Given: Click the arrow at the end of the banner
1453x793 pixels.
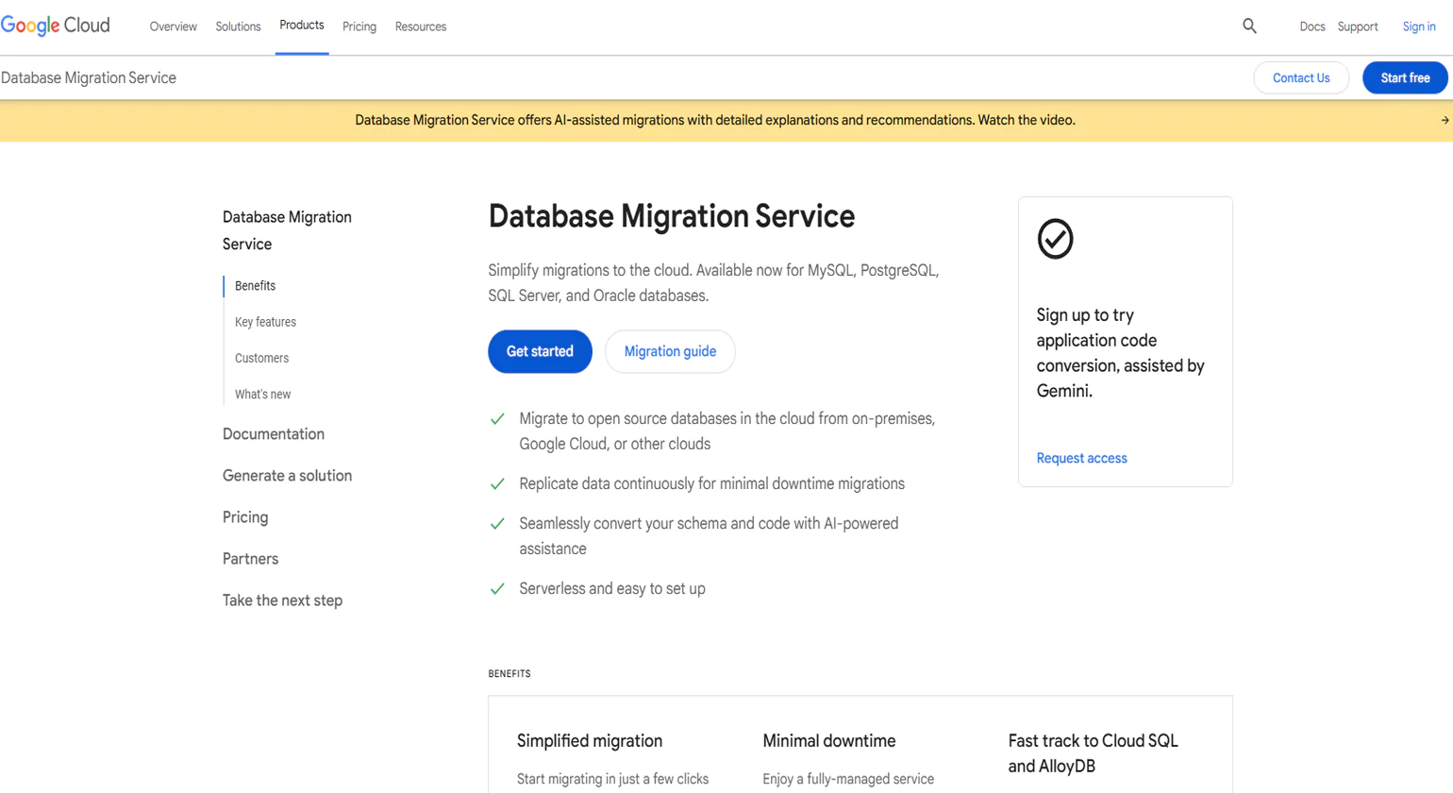Looking at the screenshot, I should pyautogui.click(x=1444, y=120).
